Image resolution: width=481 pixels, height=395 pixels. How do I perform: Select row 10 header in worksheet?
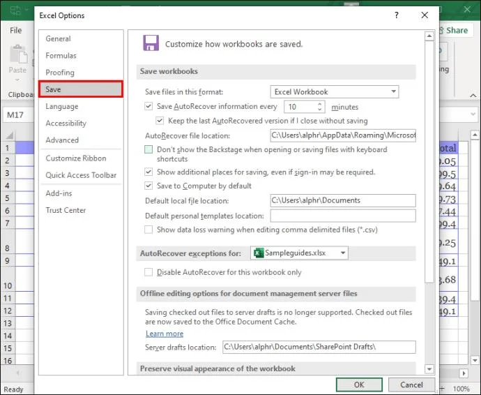coord(7,279)
